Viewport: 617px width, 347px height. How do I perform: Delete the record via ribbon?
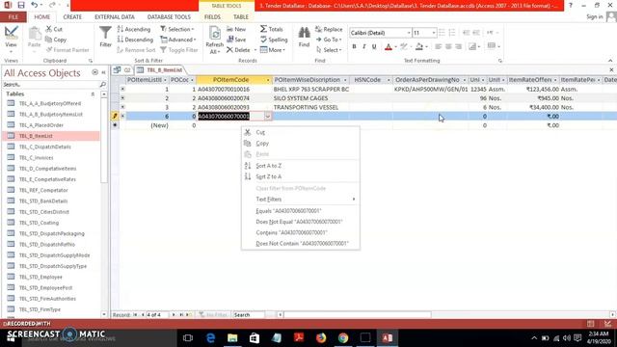coord(238,50)
